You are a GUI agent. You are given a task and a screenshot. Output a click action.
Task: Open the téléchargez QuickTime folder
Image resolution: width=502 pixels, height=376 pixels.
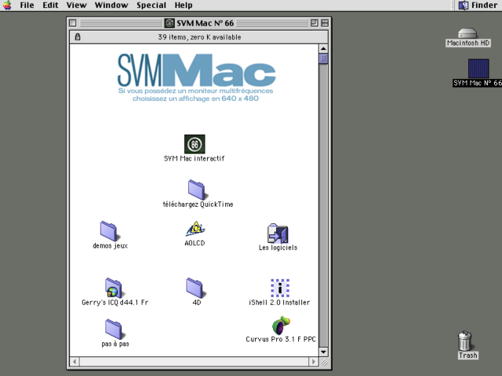pos(196,190)
